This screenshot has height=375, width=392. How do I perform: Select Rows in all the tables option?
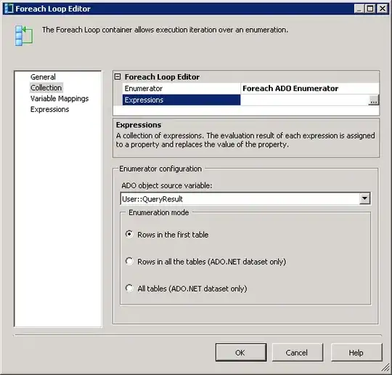(x=129, y=262)
